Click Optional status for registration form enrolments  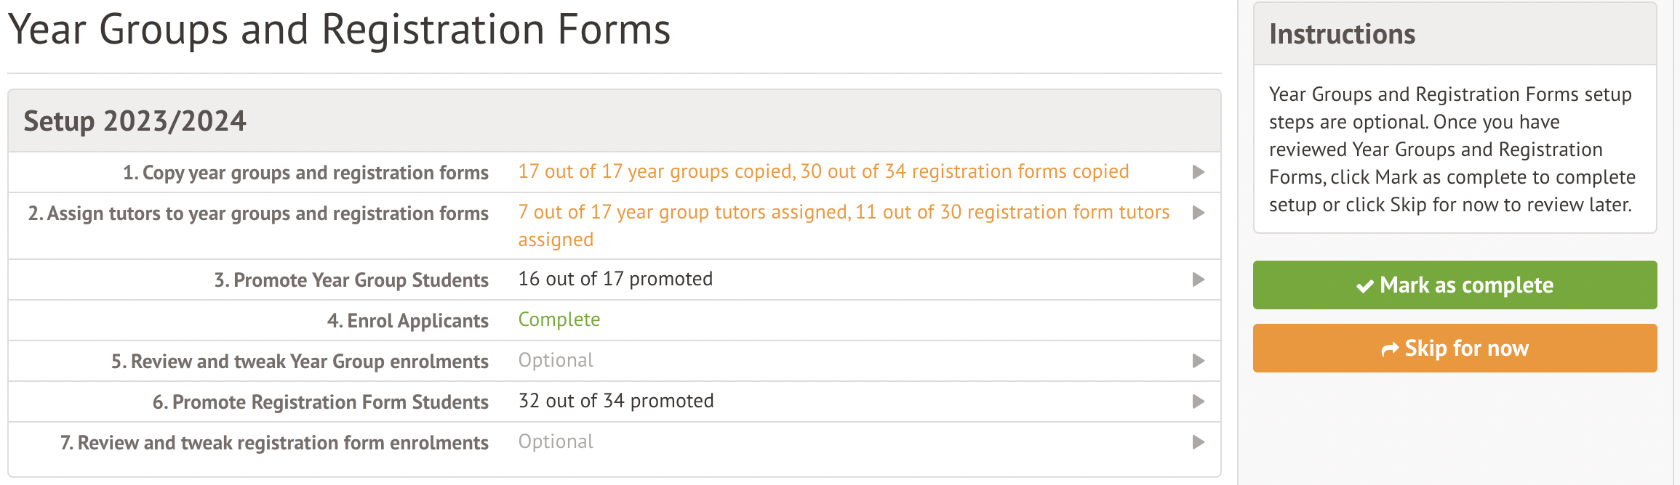556,442
